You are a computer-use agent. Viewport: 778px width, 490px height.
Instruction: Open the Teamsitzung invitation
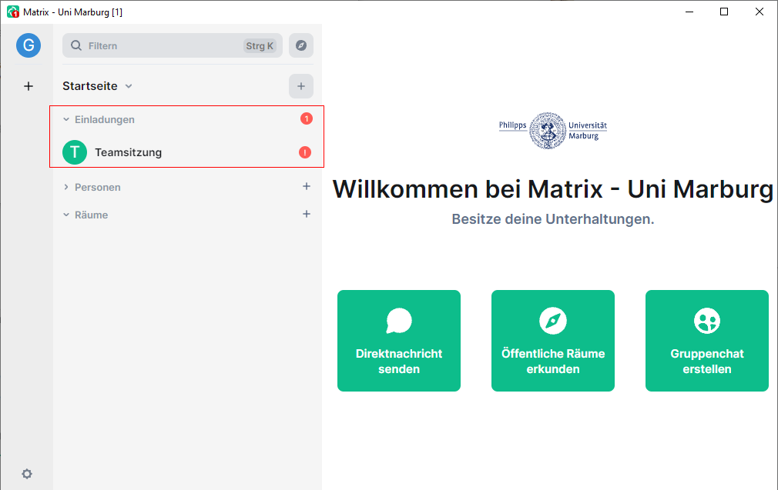187,152
